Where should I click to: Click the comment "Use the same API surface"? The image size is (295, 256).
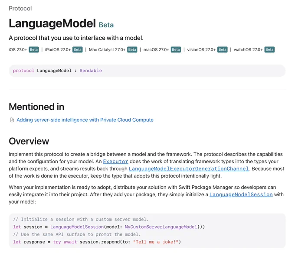(77, 234)
